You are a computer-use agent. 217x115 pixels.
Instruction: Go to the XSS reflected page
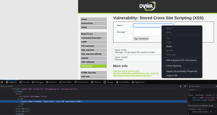[93, 62]
